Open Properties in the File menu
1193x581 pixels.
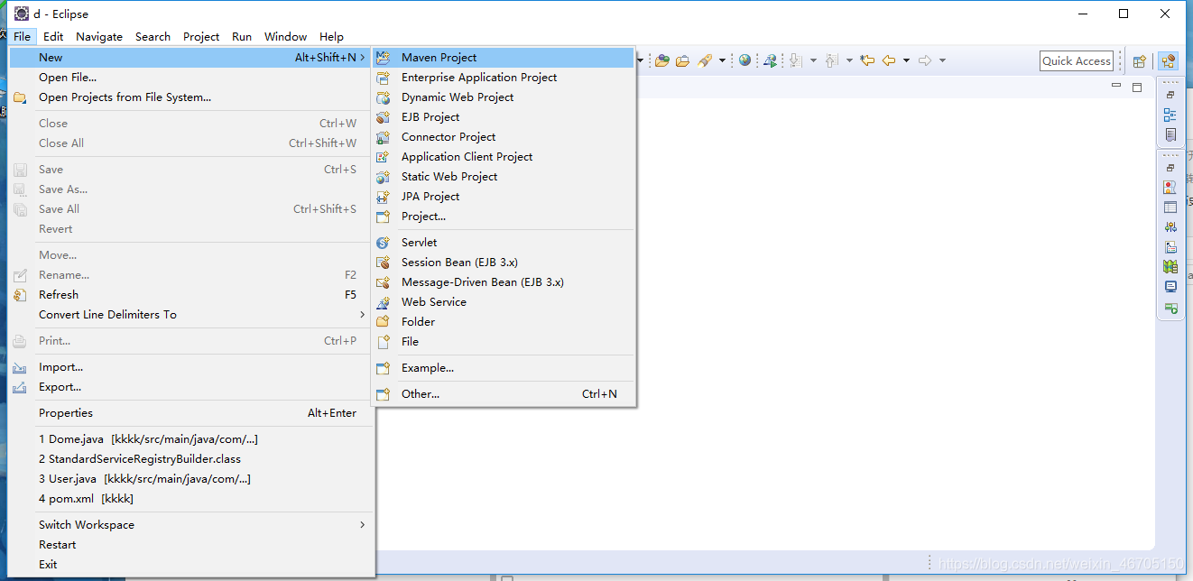click(x=191, y=413)
